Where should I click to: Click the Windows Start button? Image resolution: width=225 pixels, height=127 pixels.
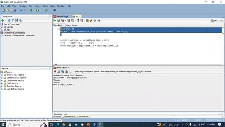(3, 125)
